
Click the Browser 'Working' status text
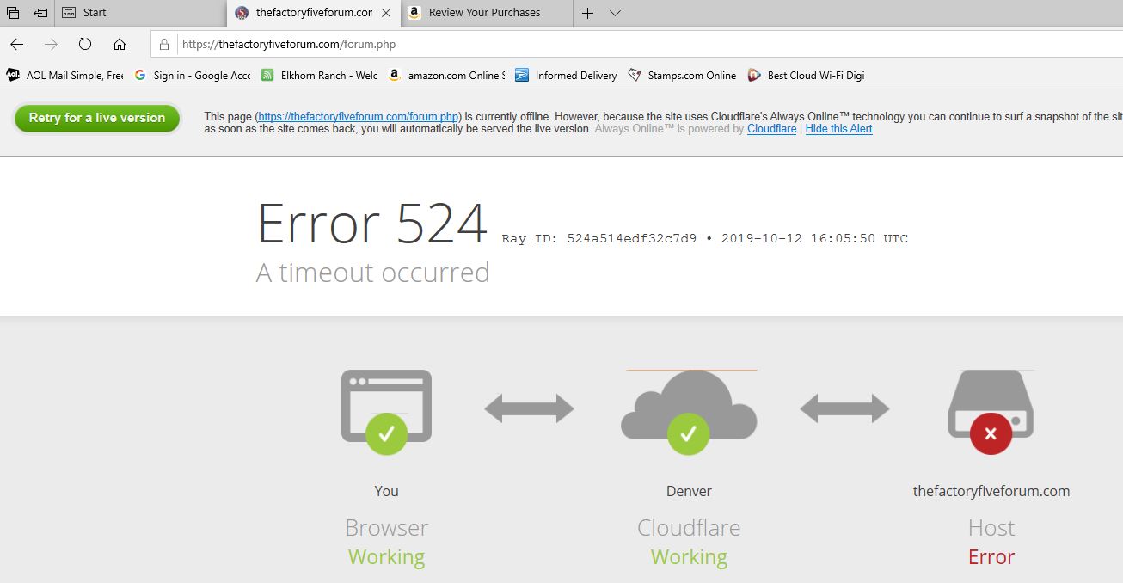[x=386, y=557]
